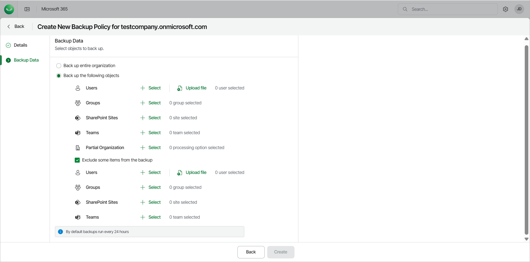530x262 pixels.
Task: Click the vertical scrollbar thumb
Action: pyautogui.click(x=526, y=140)
